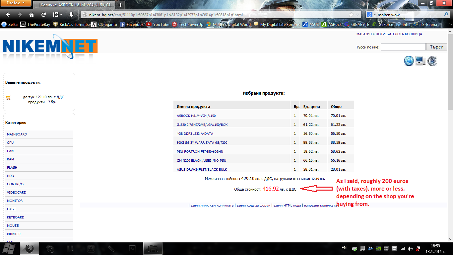Open the HDD category

coord(10,176)
